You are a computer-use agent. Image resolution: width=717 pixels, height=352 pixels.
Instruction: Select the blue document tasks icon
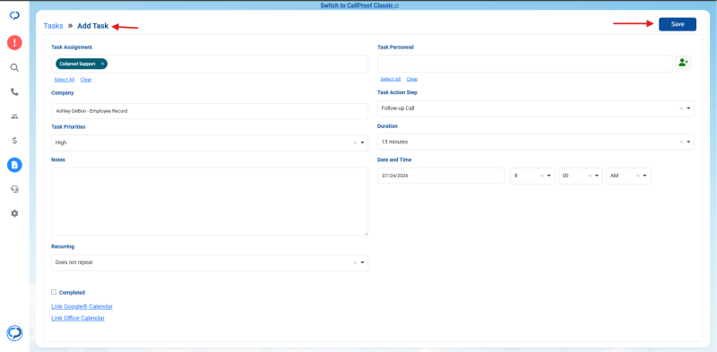14,165
